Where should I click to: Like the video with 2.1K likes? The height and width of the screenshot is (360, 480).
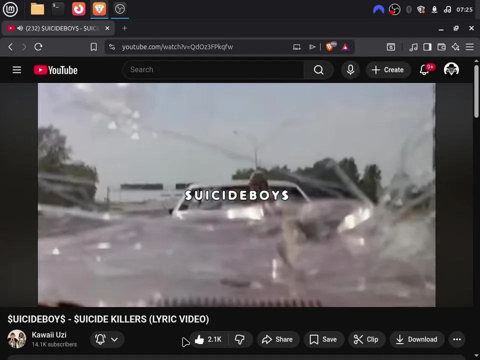[x=209, y=339]
